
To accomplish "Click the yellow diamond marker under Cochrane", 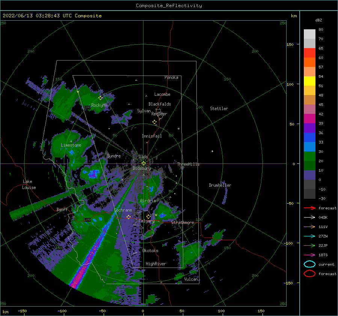I will (129, 217).
